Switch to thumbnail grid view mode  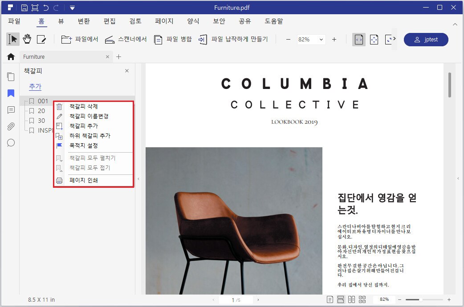click(x=362, y=299)
